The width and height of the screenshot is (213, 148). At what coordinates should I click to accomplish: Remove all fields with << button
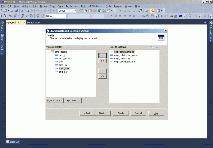click(103, 76)
